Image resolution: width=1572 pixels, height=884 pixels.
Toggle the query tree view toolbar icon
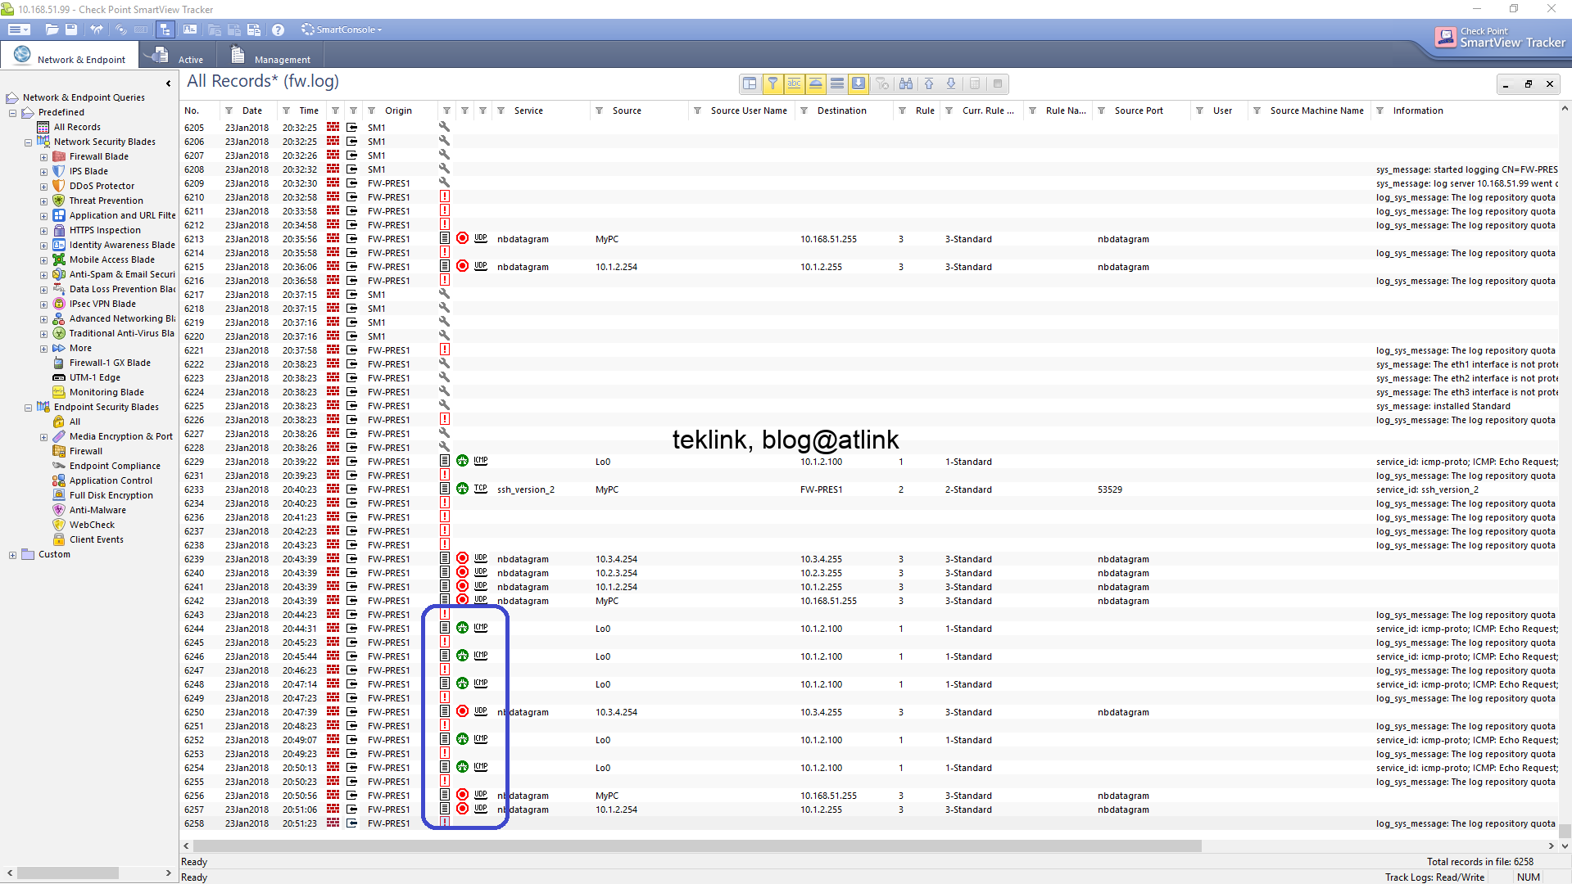(x=165, y=29)
